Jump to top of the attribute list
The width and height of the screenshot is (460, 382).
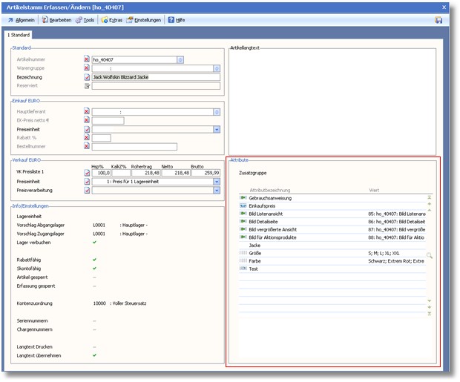[429, 197]
